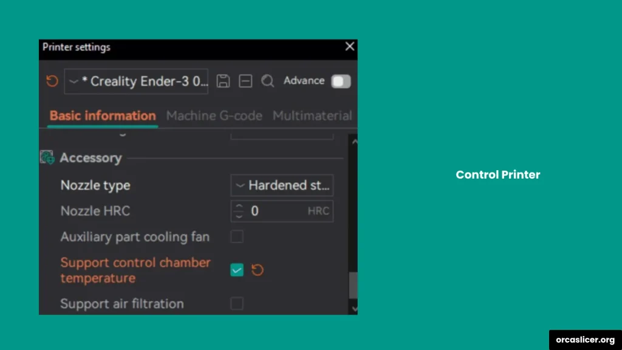Increase the Nozzle HRC value with the up arrow
Viewport: 622px width, 350px height.
tap(239, 207)
